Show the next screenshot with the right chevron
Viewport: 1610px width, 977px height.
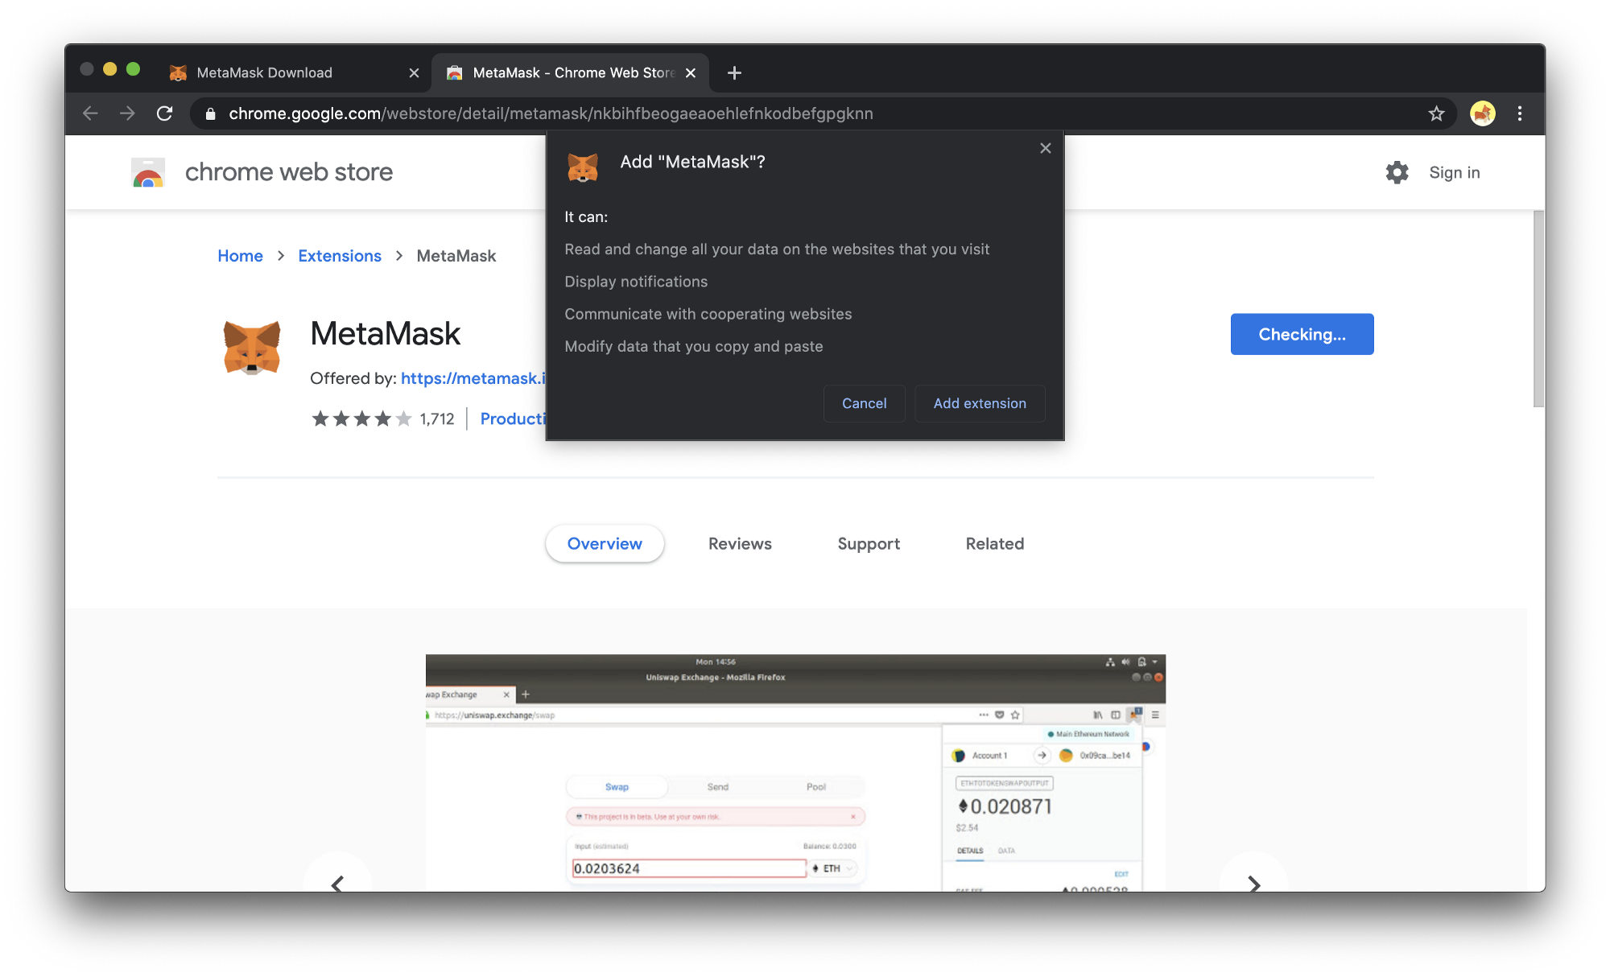point(1253,883)
